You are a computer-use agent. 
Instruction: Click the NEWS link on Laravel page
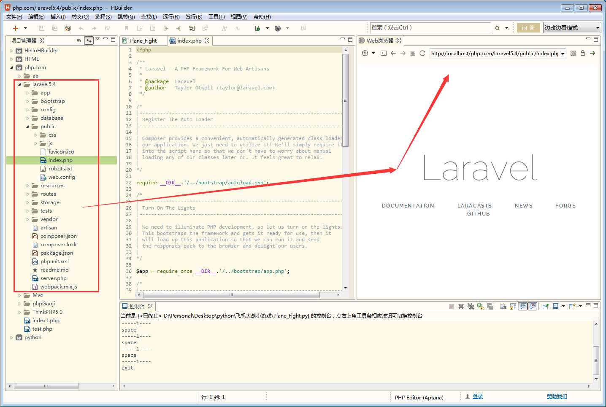[524, 206]
